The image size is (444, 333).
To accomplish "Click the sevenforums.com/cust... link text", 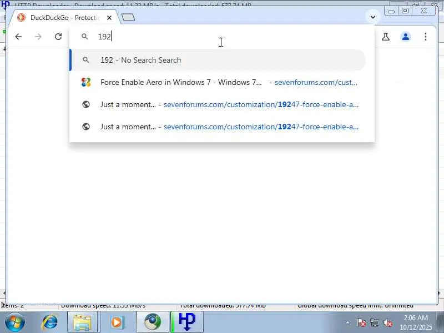I will [316, 82].
